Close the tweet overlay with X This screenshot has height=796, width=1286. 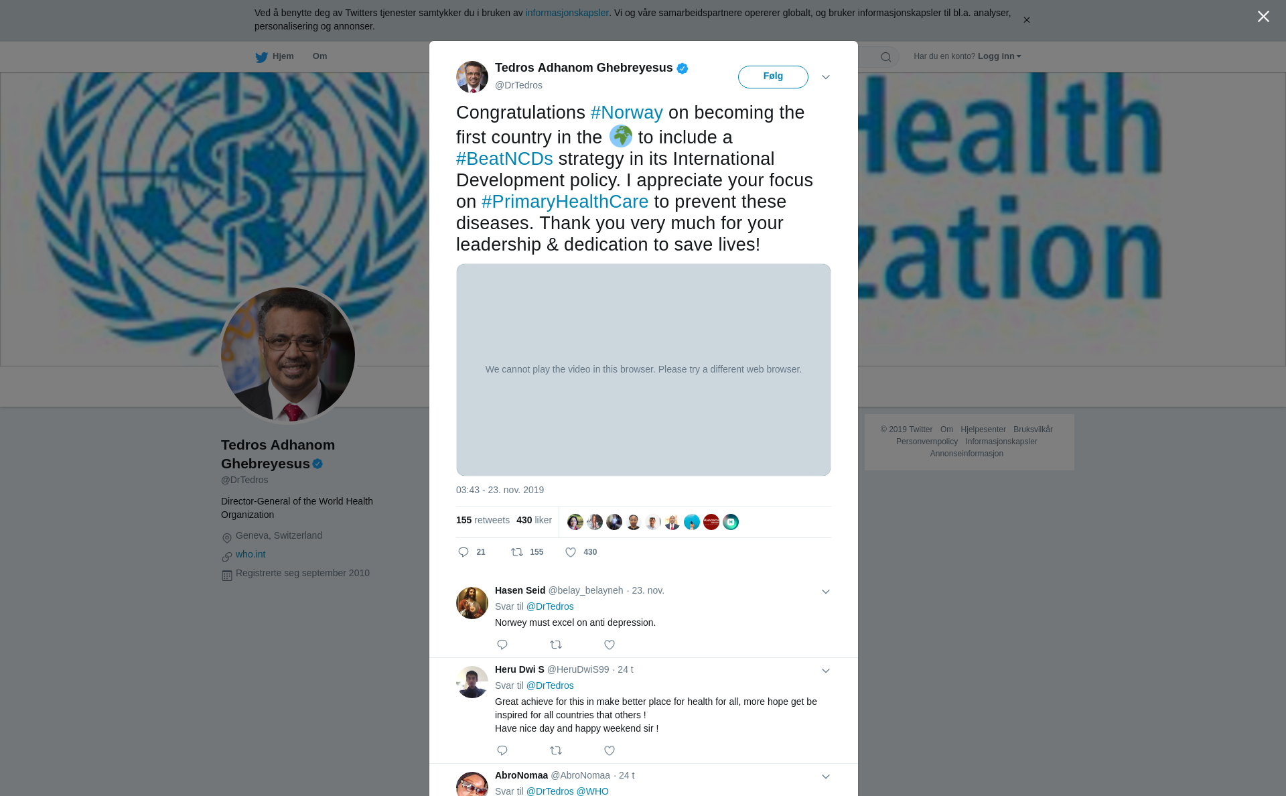[x=1263, y=17]
